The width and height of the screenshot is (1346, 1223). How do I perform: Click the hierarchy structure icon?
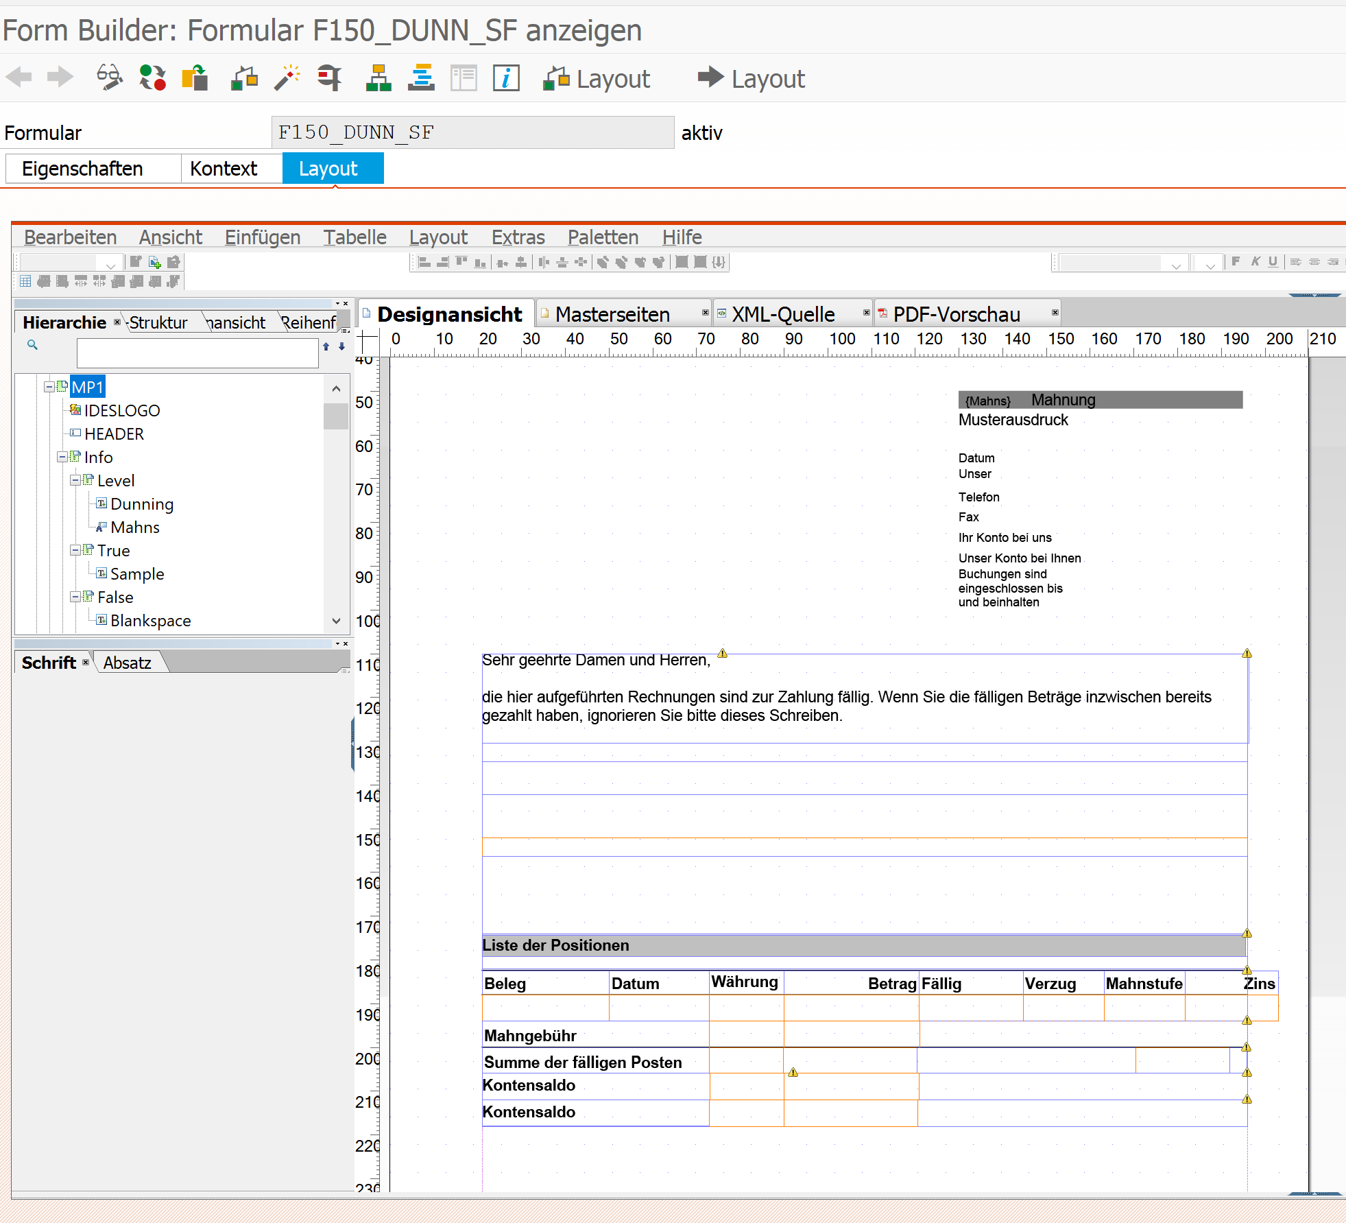378,78
